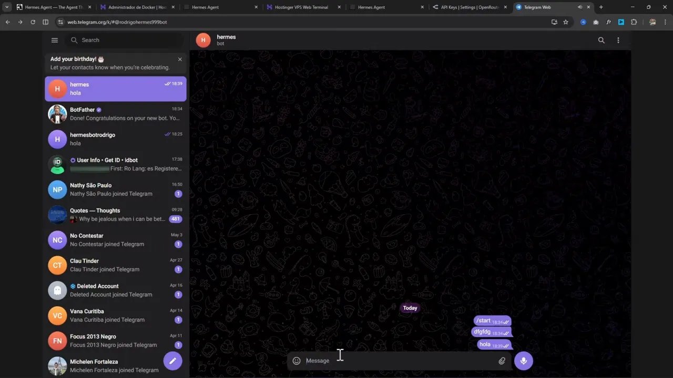Viewport: 673px width, 378px height.
Task: Reload the Telegram Web page
Action: [33, 22]
